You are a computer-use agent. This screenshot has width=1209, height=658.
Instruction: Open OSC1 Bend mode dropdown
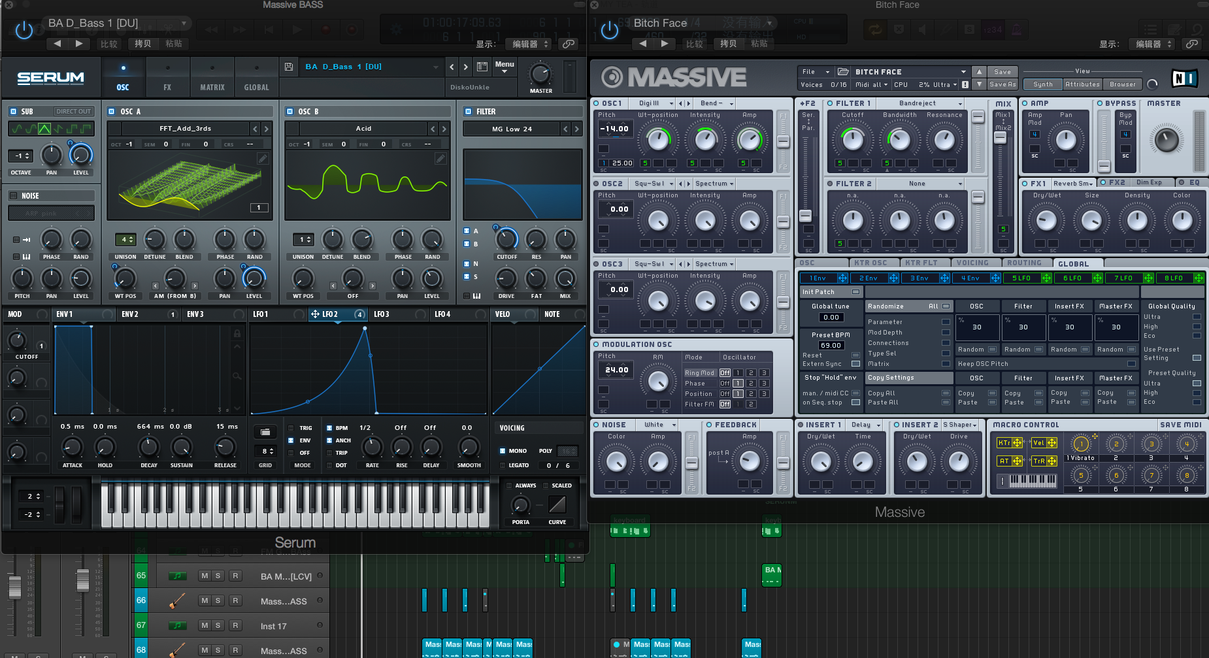[717, 103]
